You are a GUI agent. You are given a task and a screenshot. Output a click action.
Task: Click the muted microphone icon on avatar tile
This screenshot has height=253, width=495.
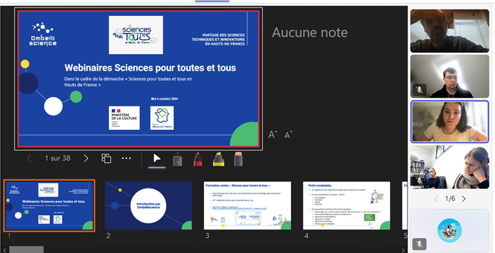point(419,244)
